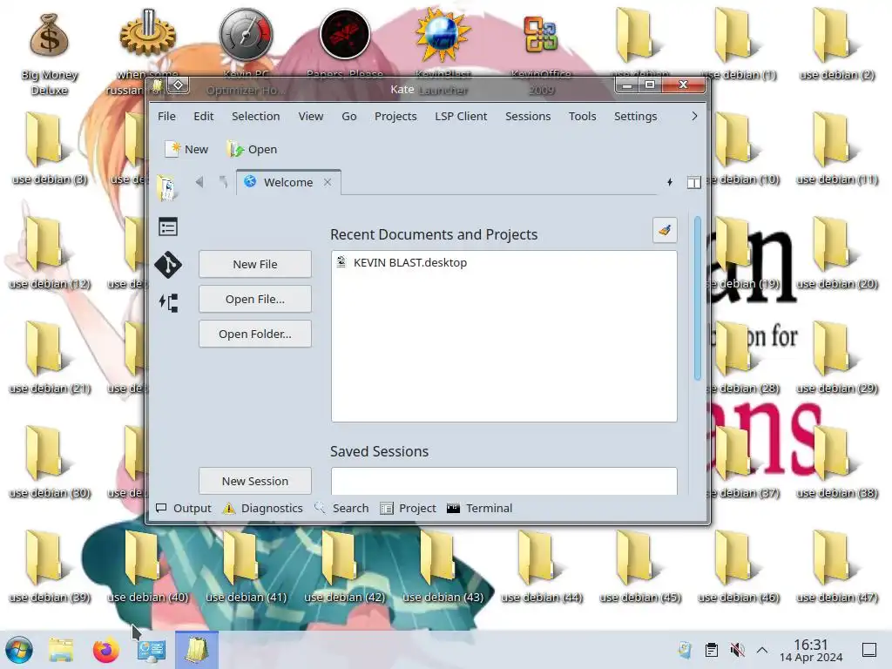Toggle the Search bottom panel
This screenshot has width=892, height=669.
point(341,508)
